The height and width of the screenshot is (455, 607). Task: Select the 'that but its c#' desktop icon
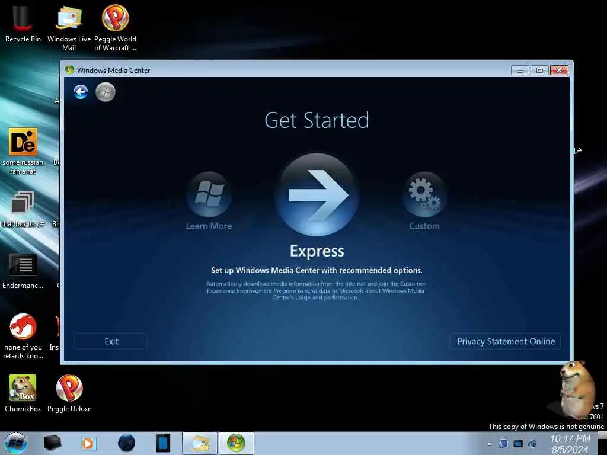click(x=23, y=209)
